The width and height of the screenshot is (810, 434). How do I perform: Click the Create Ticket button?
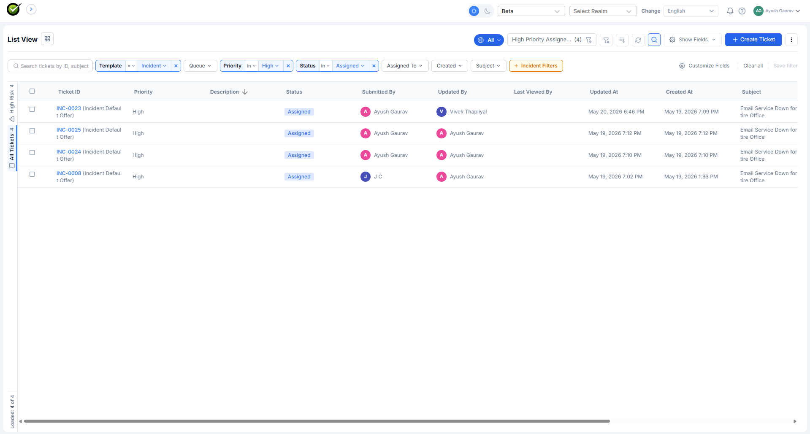pos(753,40)
